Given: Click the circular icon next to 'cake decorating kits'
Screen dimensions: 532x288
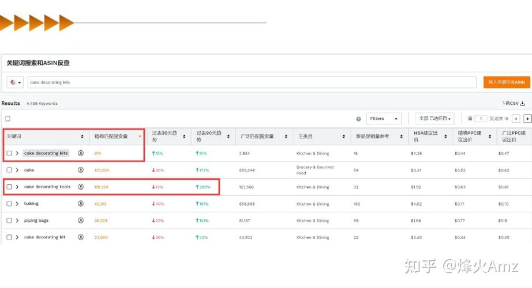Looking at the screenshot, I should click(81, 153).
